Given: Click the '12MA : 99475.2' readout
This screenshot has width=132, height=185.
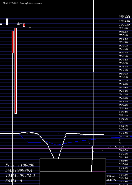Looking at the screenshot, I should click(x=20, y=176).
